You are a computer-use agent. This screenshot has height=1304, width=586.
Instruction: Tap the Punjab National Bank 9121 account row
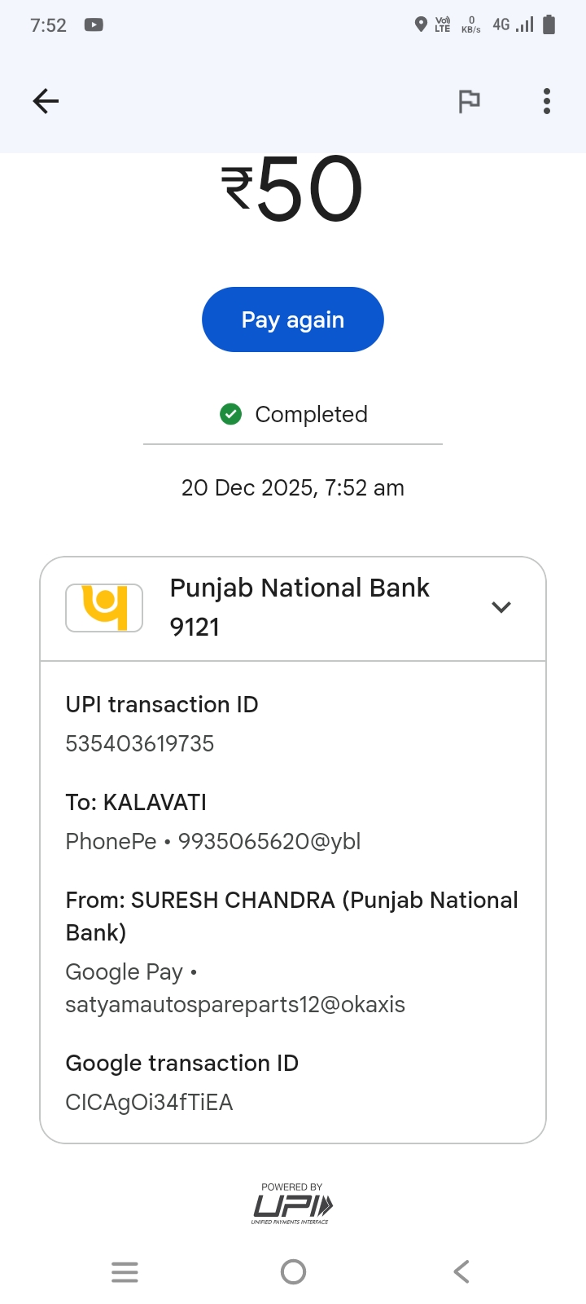300,607
